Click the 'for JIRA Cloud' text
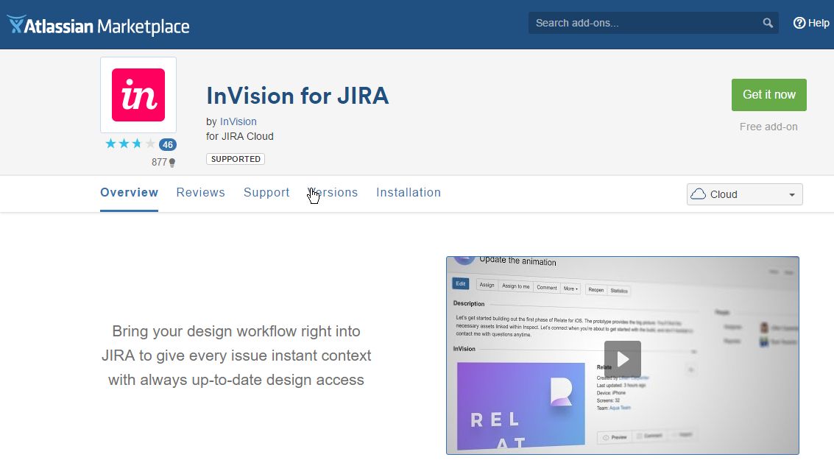The width and height of the screenshot is (834, 474). (240, 136)
